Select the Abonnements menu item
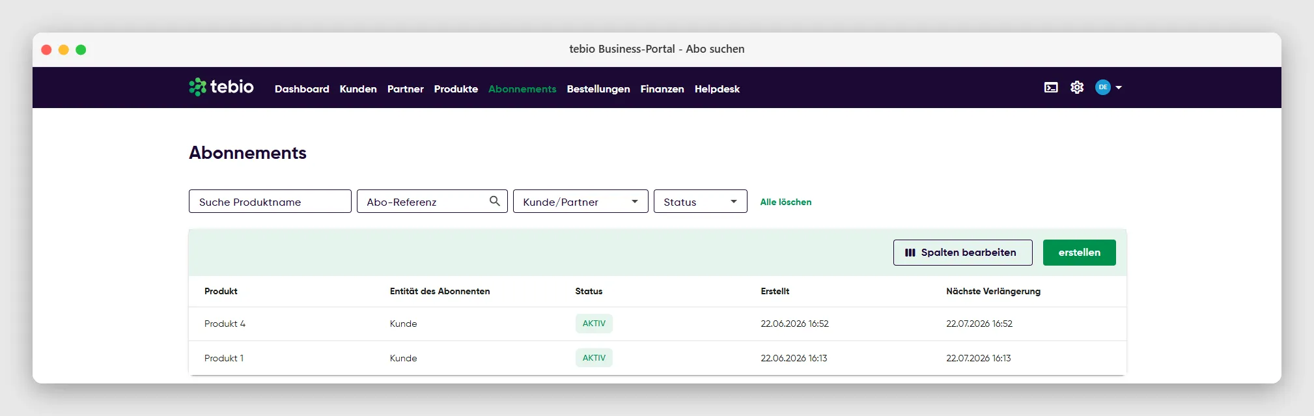1314x416 pixels. pos(522,89)
